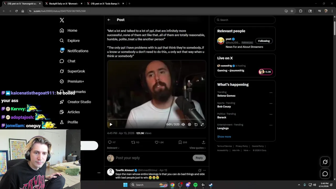
Task: Open Towfik Ahmed's profile avatar
Action: point(111,172)
